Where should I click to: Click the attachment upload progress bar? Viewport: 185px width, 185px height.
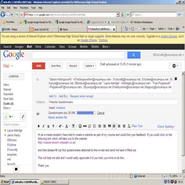(x=86, y=113)
